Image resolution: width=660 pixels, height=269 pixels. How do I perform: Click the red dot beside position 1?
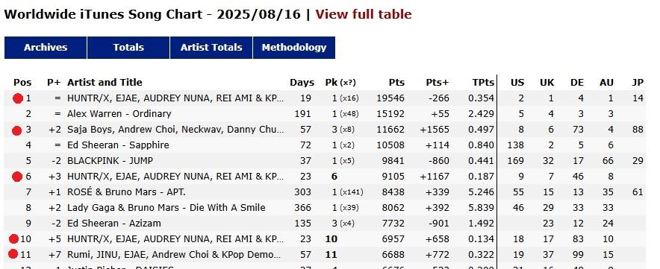(17, 99)
